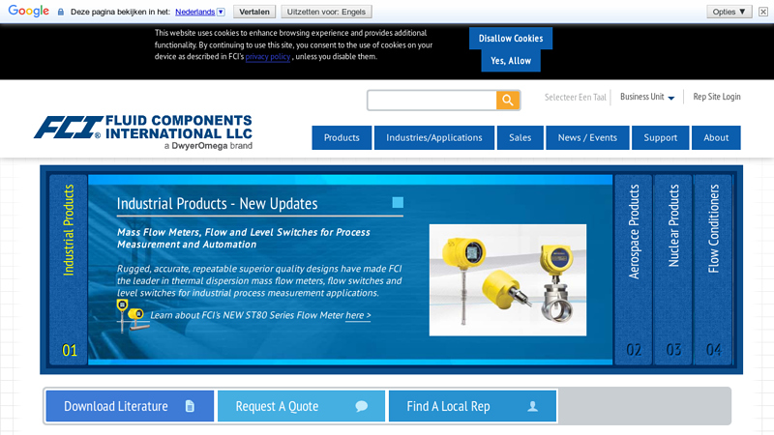Image resolution: width=774 pixels, height=435 pixels.
Task: Select the Industrial Products slide tab
Action: [69, 270]
